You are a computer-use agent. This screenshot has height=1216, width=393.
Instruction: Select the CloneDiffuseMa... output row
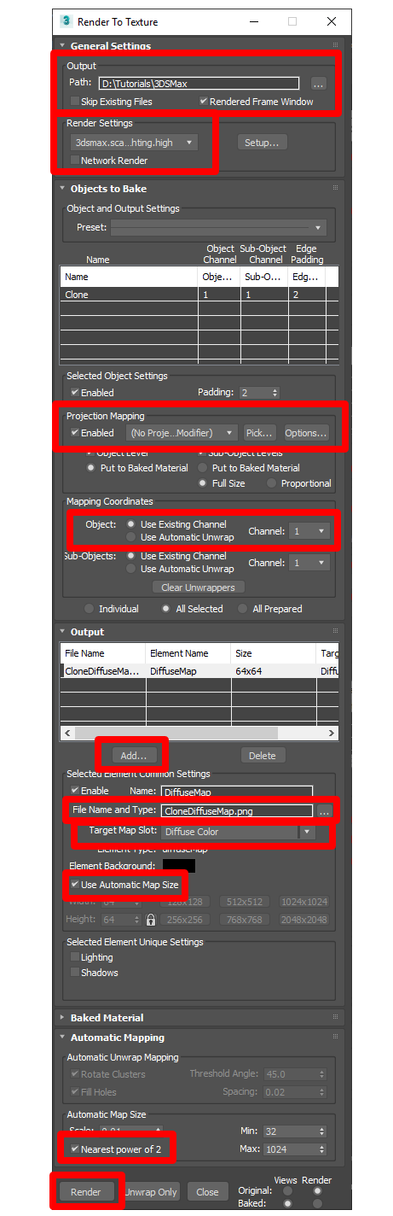[x=199, y=671]
